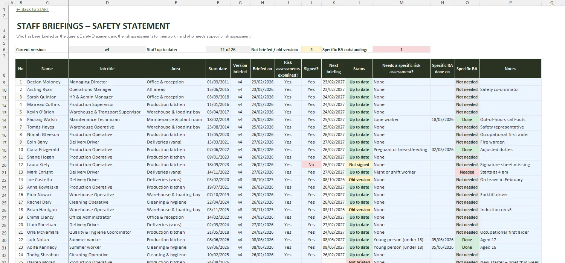Viewport: 565px width, 263px height.
Task: Click the '02/03/2026' Specific RA date
Action: pos(443,150)
